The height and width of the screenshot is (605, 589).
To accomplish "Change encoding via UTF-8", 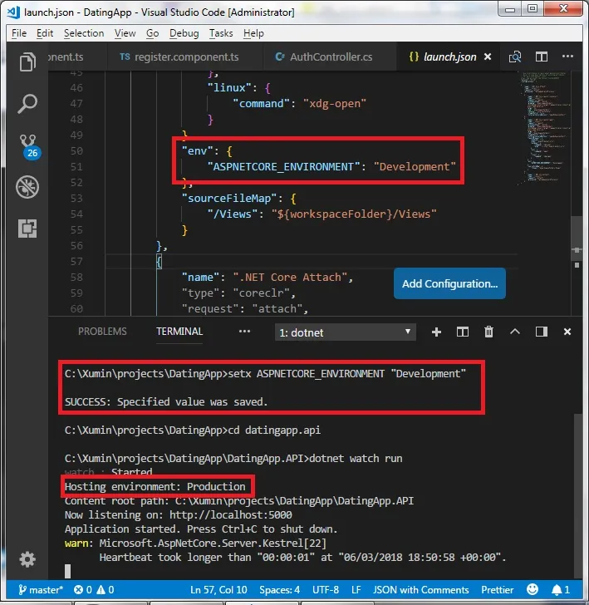I will pyautogui.click(x=326, y=590).
